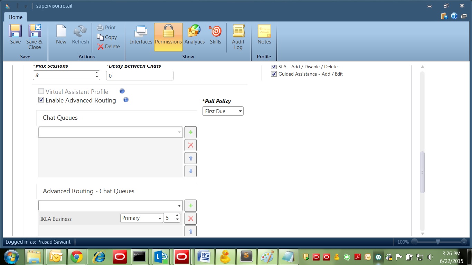472x265 pixels.
Task: Open the Pull Policy dropdown
Action: click(x=223, y=111)
